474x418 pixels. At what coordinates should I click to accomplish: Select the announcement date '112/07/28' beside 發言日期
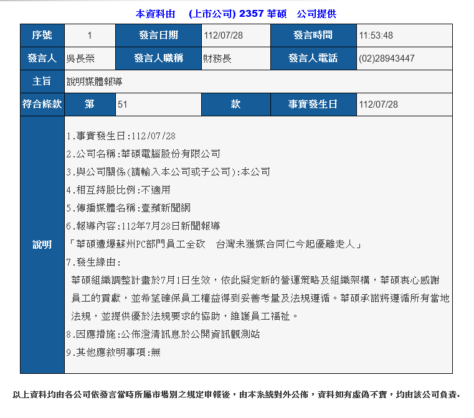[x=224, y=35]
